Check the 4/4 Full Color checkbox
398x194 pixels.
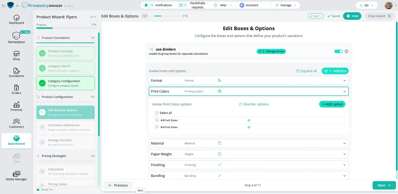(x=157, y=127)
